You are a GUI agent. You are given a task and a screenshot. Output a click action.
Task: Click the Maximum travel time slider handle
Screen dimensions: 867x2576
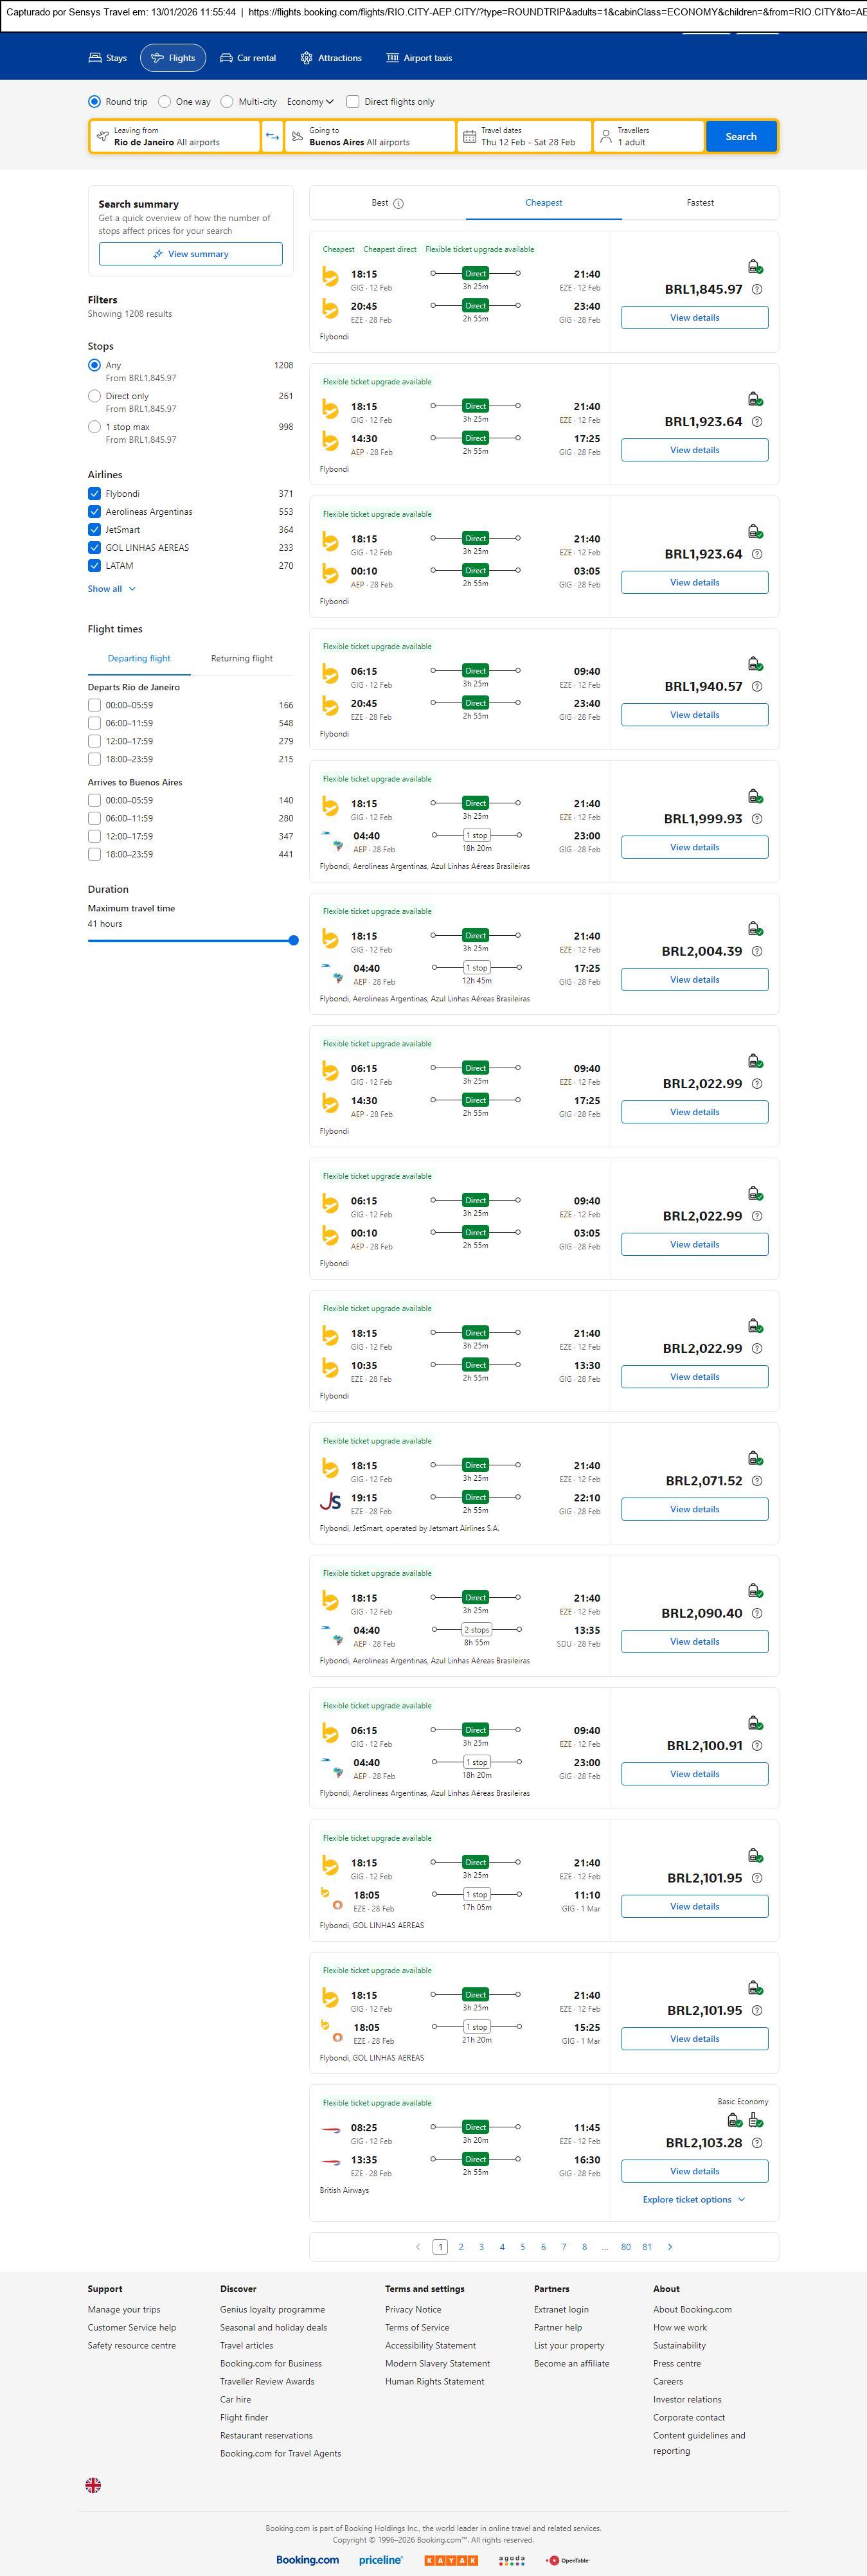tap(293, 941)
